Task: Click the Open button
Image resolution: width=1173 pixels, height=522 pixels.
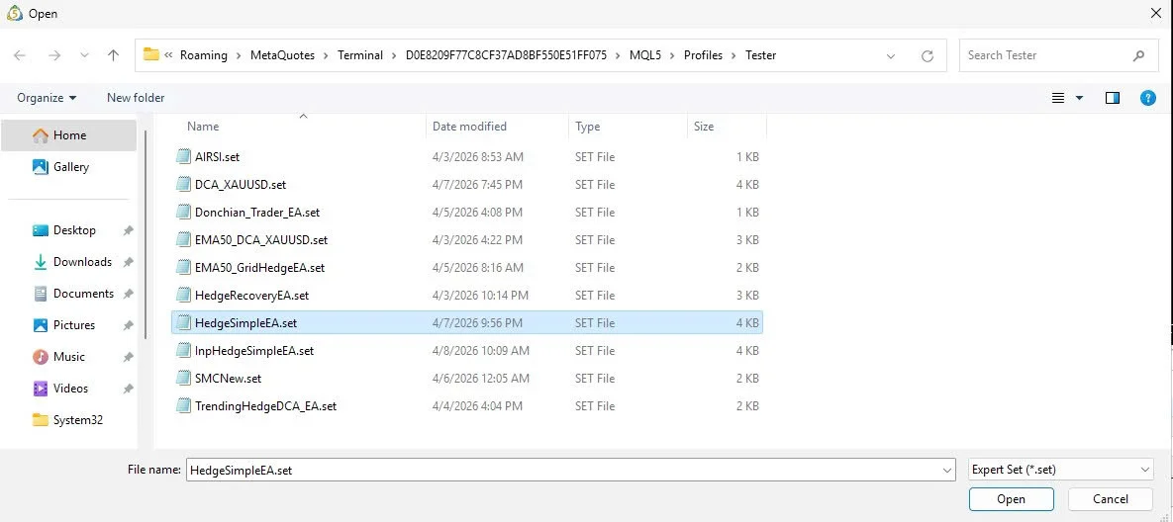Action: point(1011,499)
